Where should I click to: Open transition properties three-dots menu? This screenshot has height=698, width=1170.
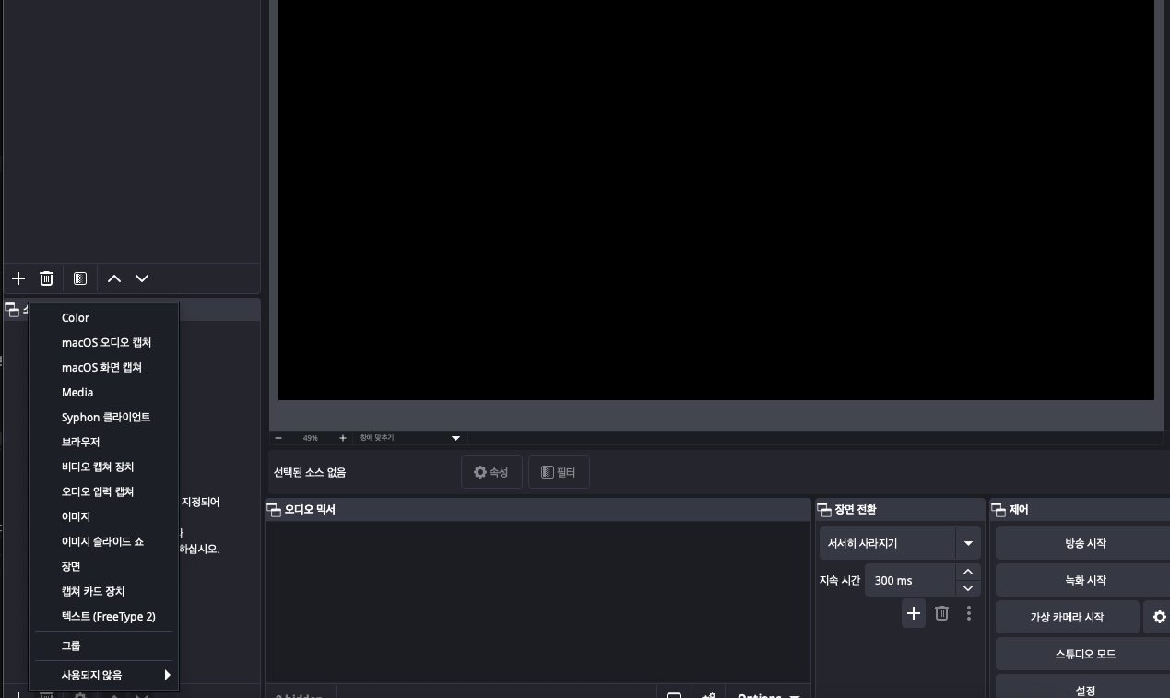968,613
